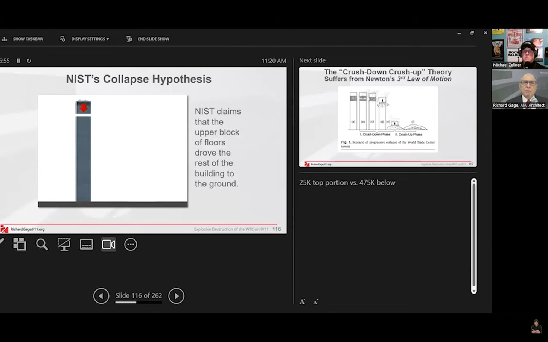
Task: Pause the presentation timer
Action: pos(18,61)
